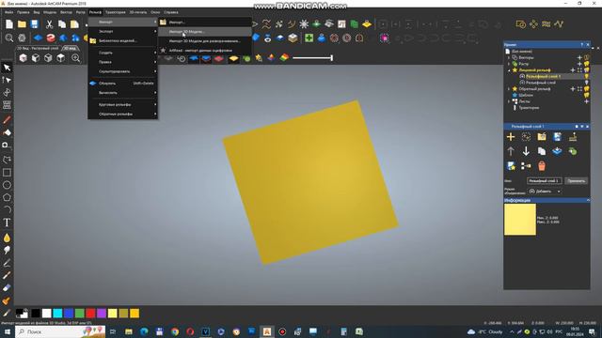The width and height of the screenshot is (602, 338).
Task: Choose Библиотека моделей menu item
Action: (123, 40)
